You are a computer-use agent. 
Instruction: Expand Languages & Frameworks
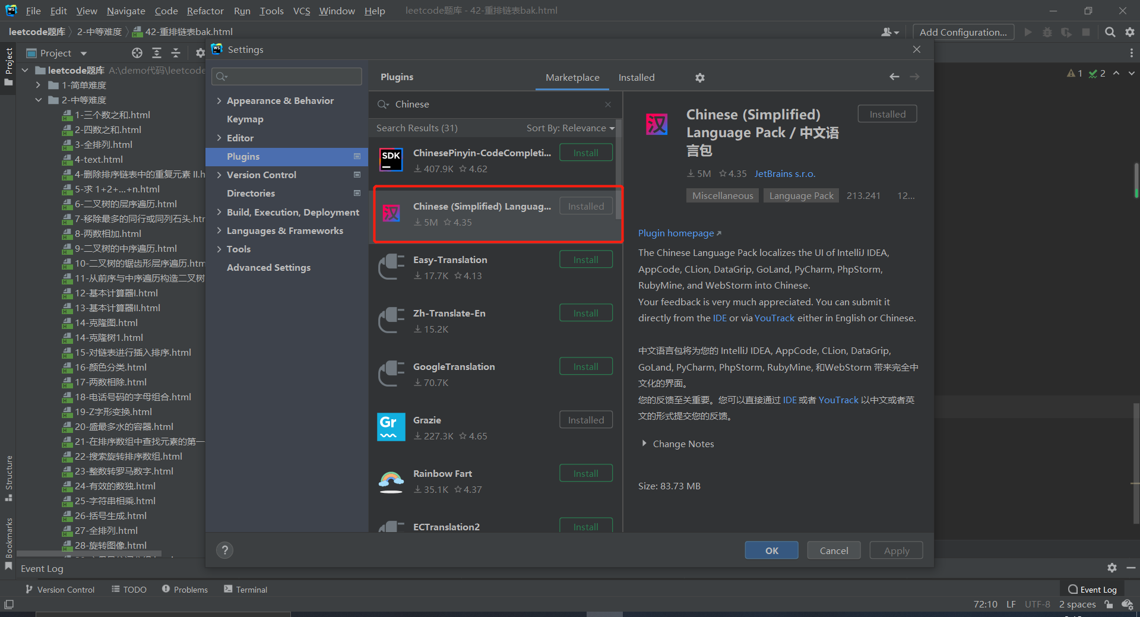219,230
